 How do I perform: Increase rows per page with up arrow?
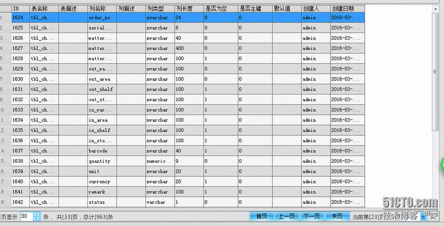pos(37,215)
